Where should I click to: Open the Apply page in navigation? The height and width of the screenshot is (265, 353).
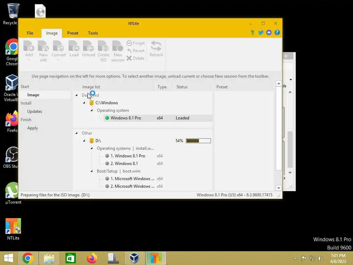coord(33,128)
